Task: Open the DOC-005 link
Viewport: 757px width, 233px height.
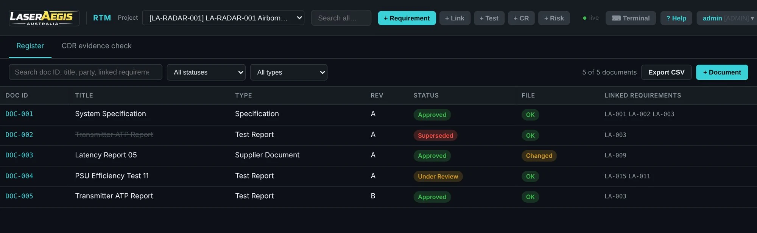Action: pyautogui.click(x=19, y=196)
